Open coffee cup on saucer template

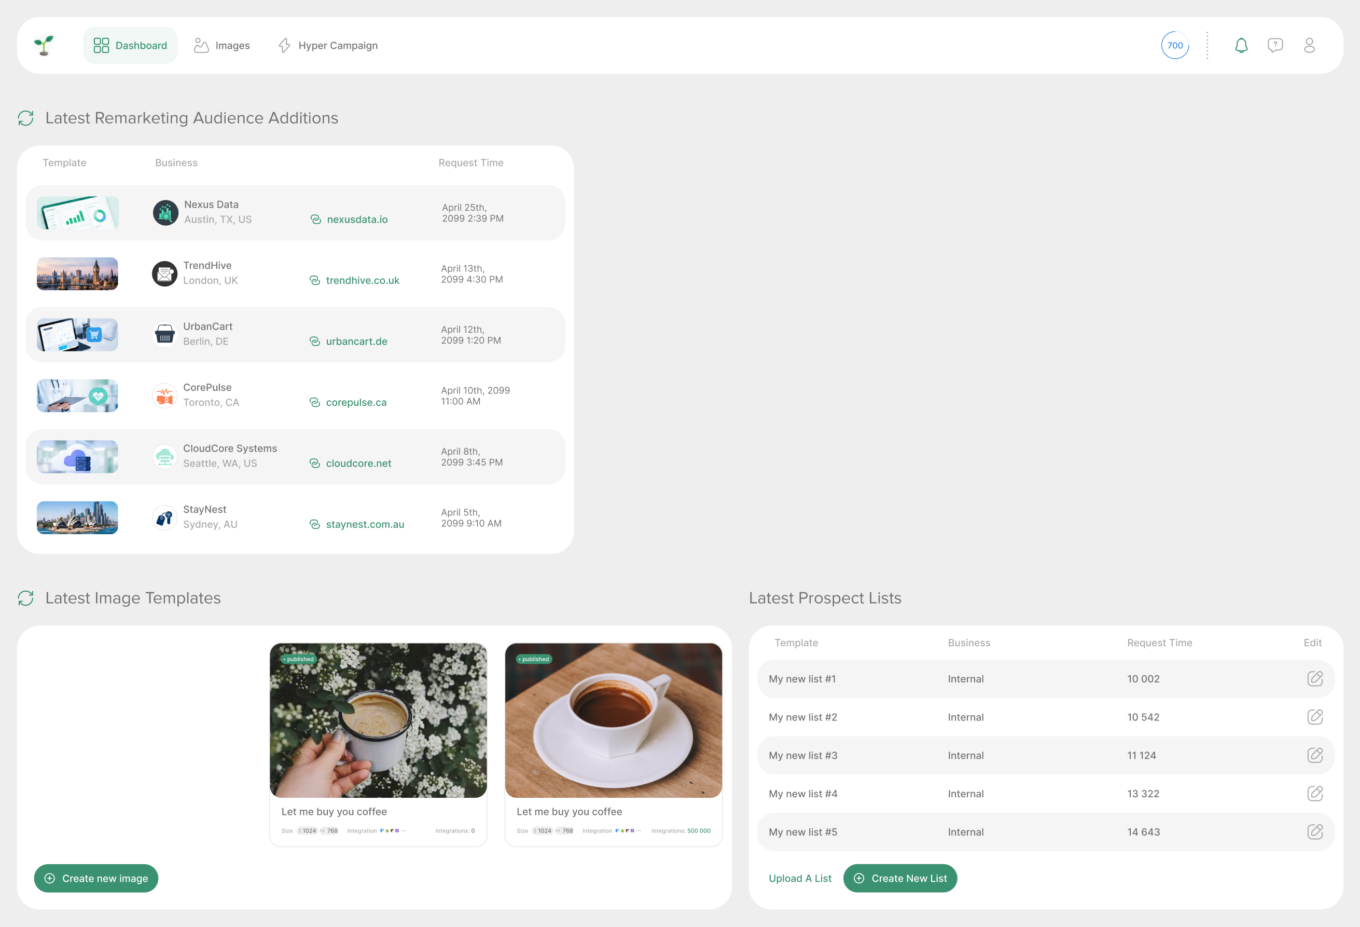pos(613,720)
